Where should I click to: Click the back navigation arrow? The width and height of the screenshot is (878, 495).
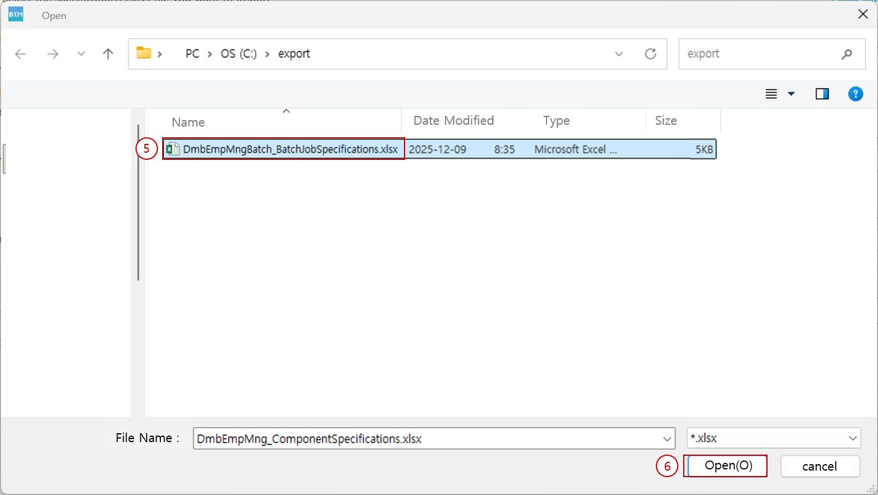[20, 53]
